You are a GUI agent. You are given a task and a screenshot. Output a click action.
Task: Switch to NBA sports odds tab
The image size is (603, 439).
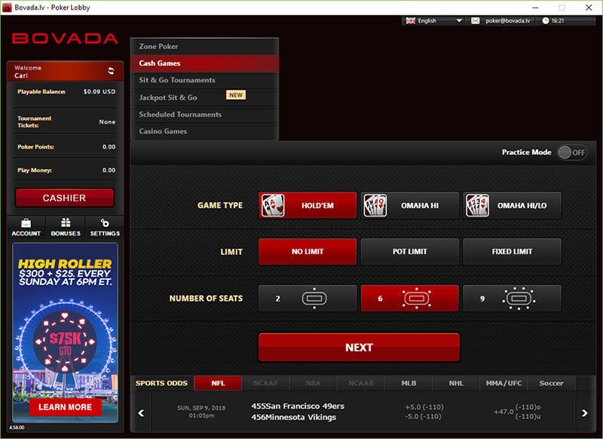313,383
